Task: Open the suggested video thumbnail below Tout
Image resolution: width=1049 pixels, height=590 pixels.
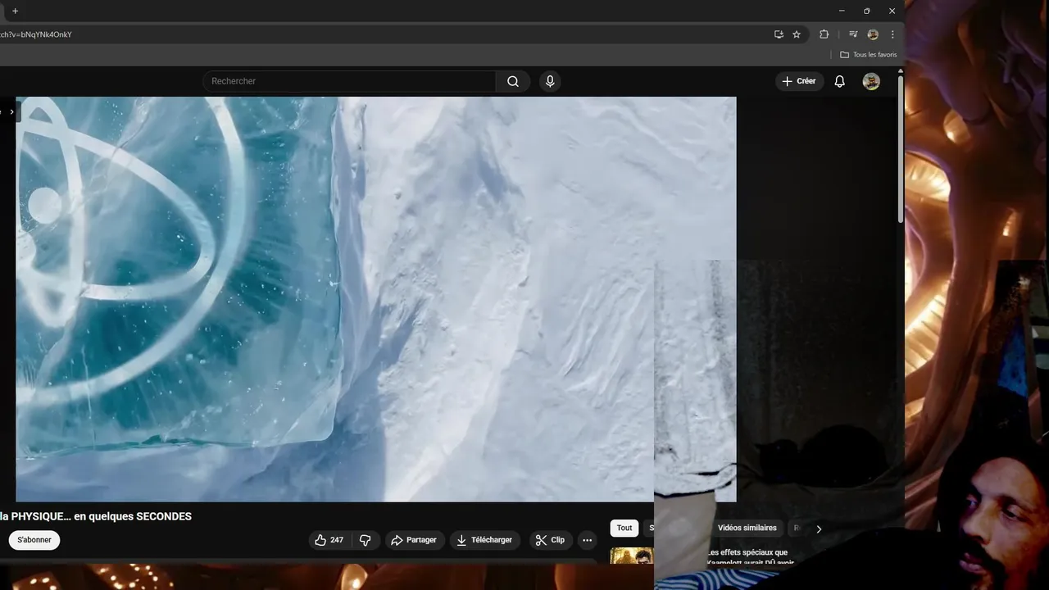Action: pos(631,556)
